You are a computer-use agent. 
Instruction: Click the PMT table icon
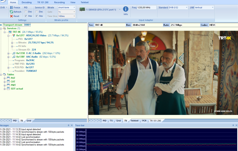pyautogui.click(x=8, y=85)
